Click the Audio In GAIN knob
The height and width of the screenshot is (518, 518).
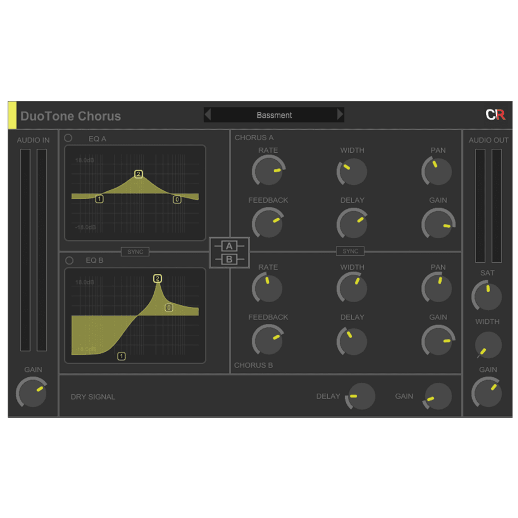click(32, 392)
